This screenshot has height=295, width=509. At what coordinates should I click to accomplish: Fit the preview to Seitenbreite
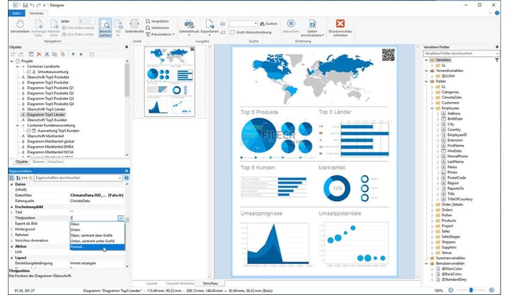134,26
